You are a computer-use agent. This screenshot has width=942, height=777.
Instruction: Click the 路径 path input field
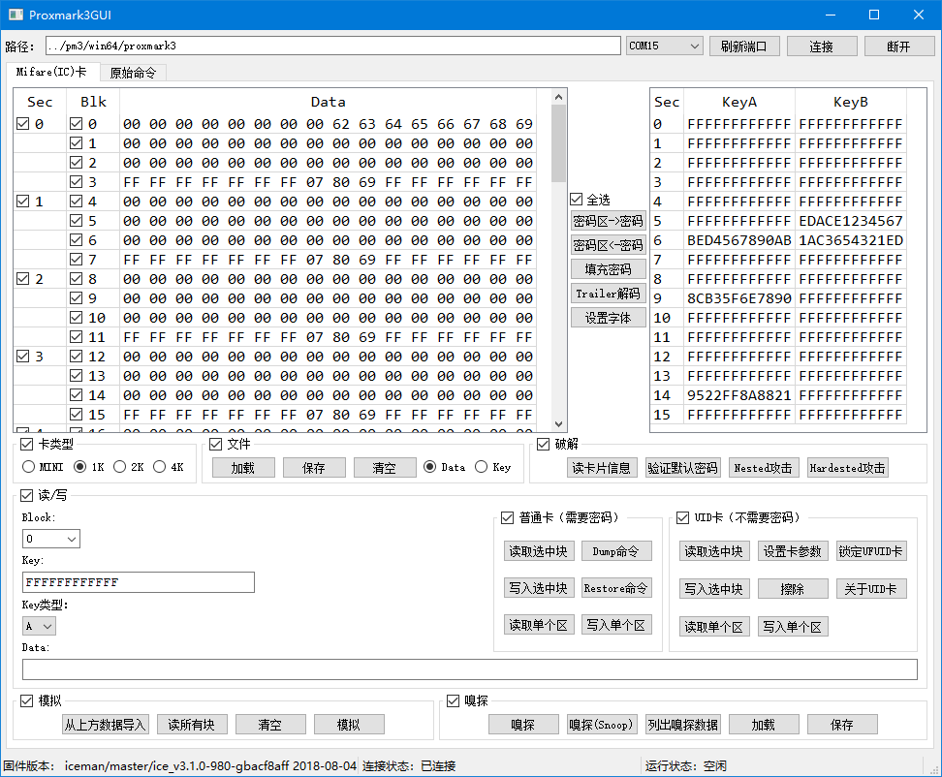[331, 46]
